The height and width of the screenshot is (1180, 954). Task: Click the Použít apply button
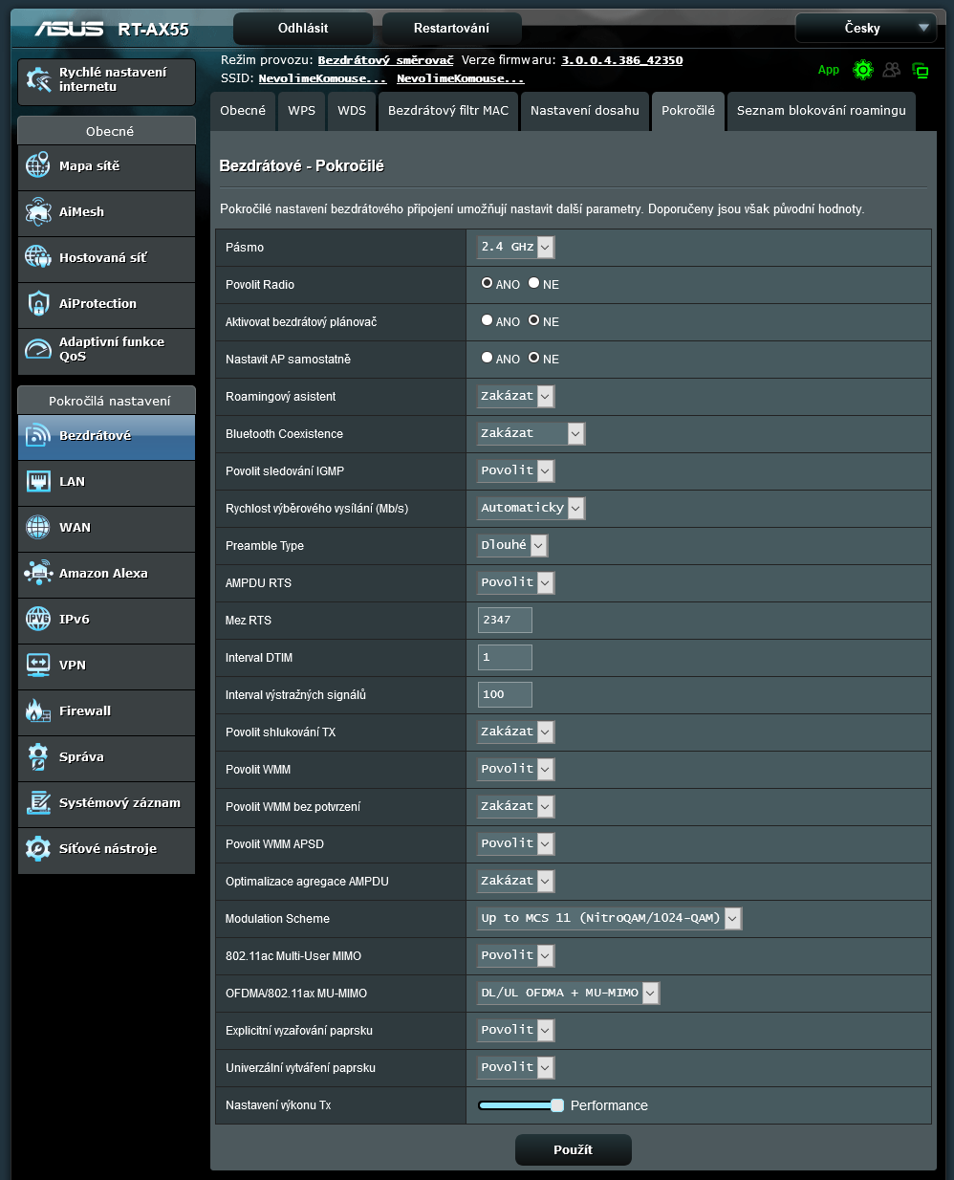tap(573, 1149)
